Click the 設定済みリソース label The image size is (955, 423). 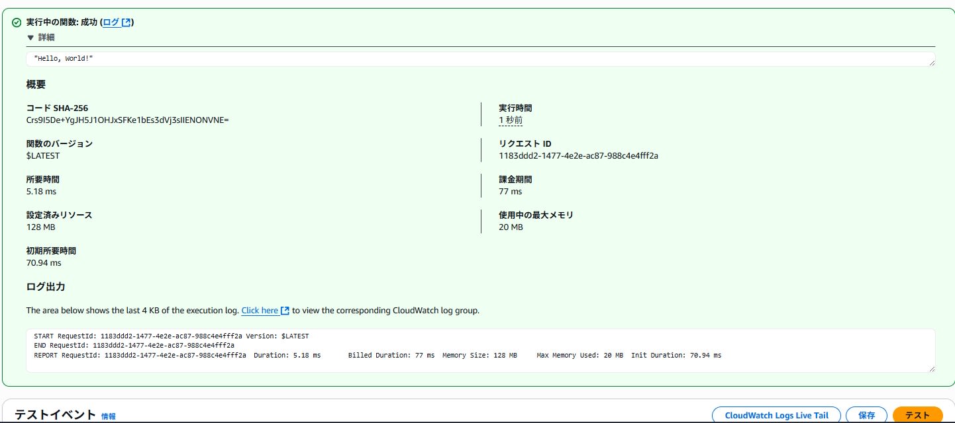pyautogui.click(x=60, y=215)
